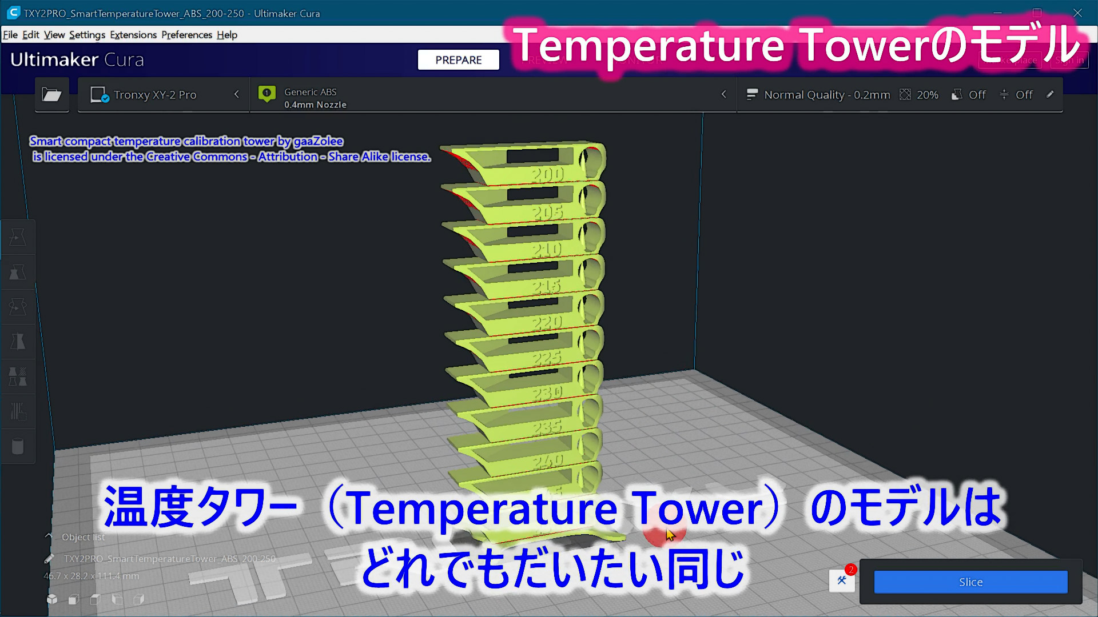Select the Move tool

click(18, 238)
